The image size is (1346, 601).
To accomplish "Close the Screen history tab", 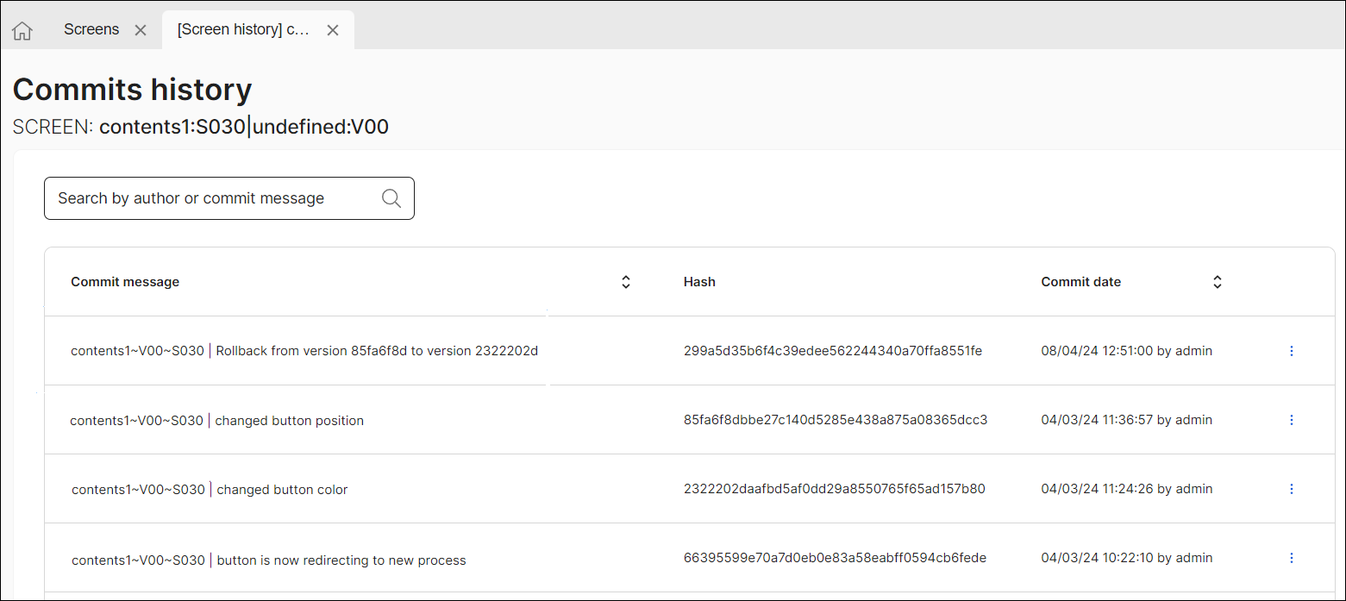I will tap(333, 30).
